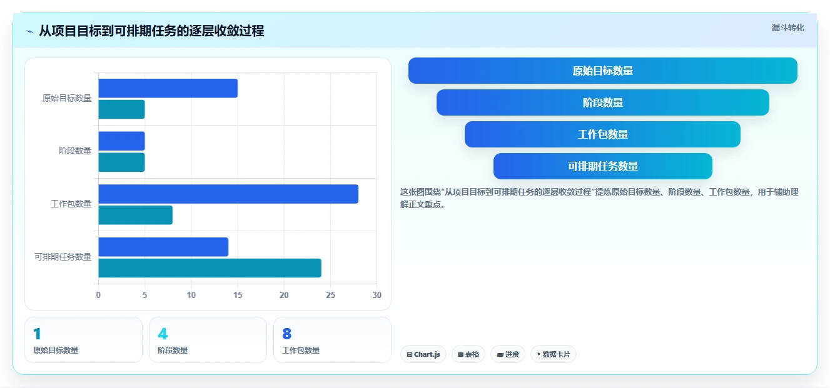This screenshot has height=388, width=830.
Task: Select the 原始目标数量 funnel bar
Action: pos(602,71)
